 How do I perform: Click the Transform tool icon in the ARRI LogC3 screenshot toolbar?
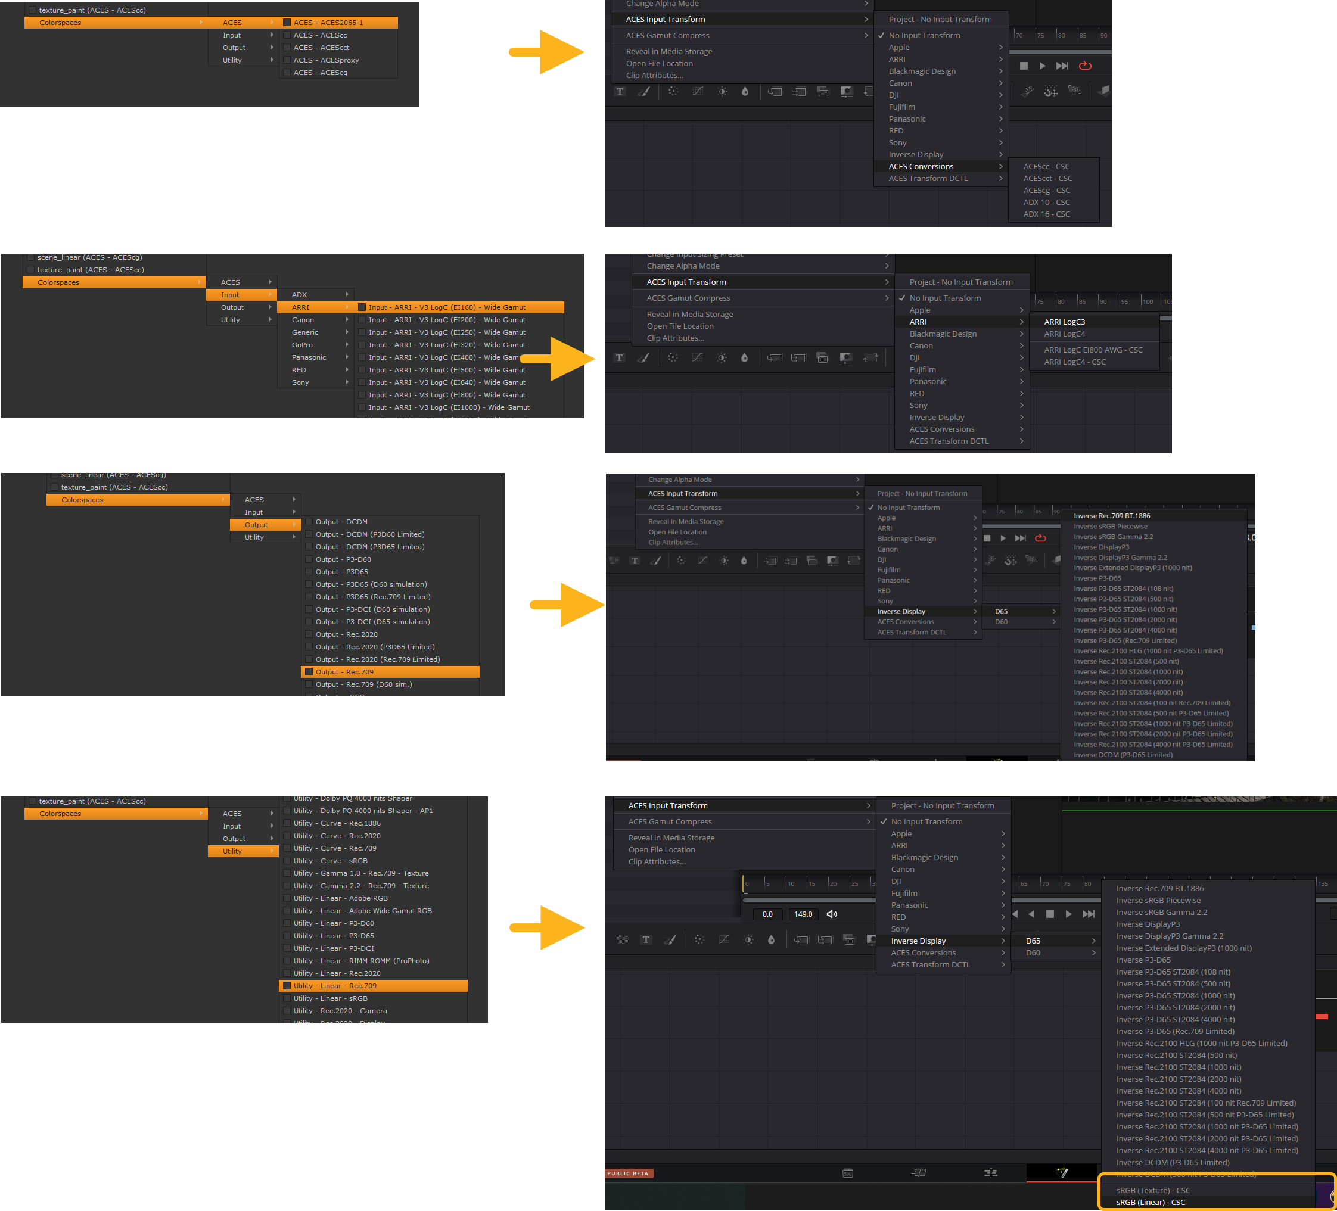(870, 357)
